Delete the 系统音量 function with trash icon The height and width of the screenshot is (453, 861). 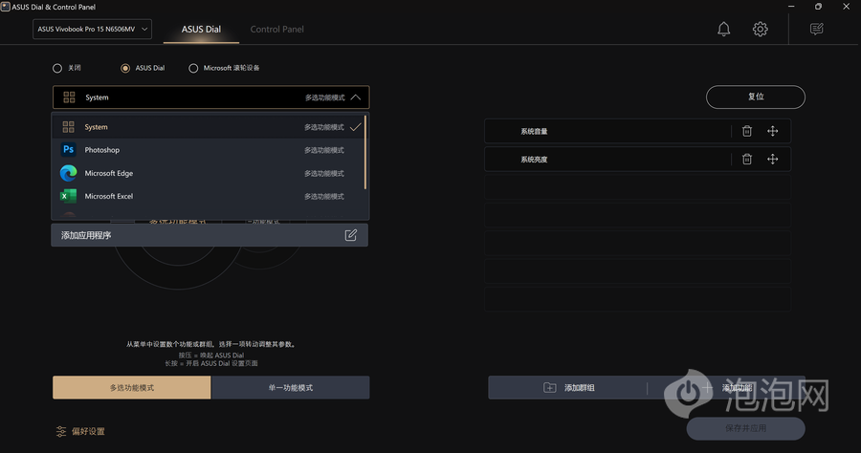(747, 131)
